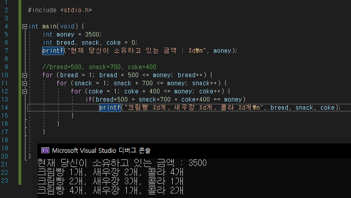Collapse the coke for-loop fold marker
Viewport: 351px width, 198px height.
(24, 91)
